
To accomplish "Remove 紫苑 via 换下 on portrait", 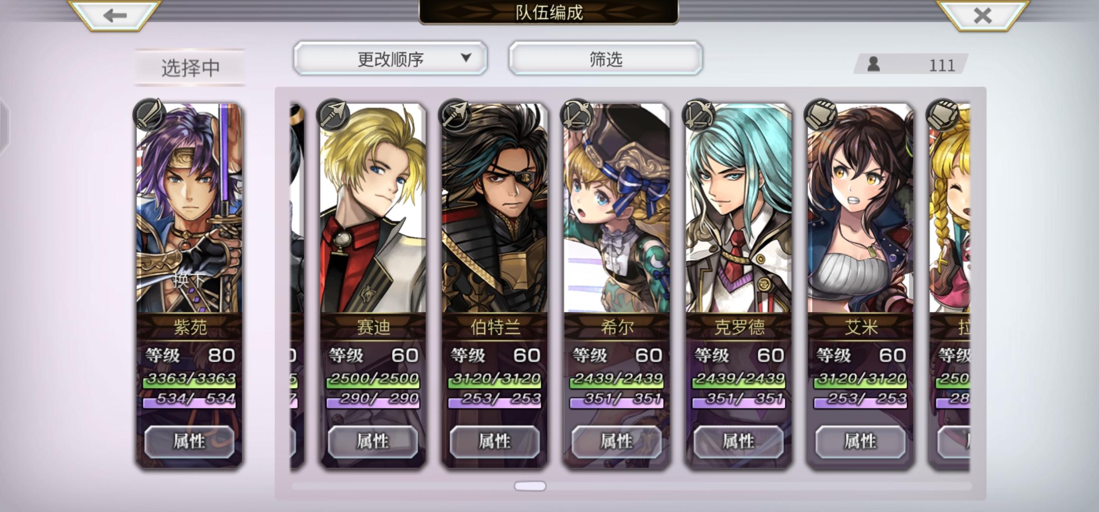I will pyautogui.click(x=189, y=280).
